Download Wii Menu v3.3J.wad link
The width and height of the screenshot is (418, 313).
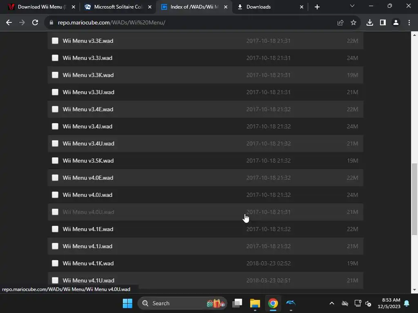coord(87,58)
